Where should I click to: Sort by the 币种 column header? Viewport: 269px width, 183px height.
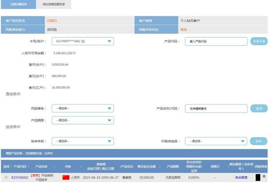68,167
